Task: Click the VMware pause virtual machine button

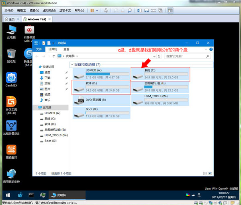Action: (x=92, y=10)
